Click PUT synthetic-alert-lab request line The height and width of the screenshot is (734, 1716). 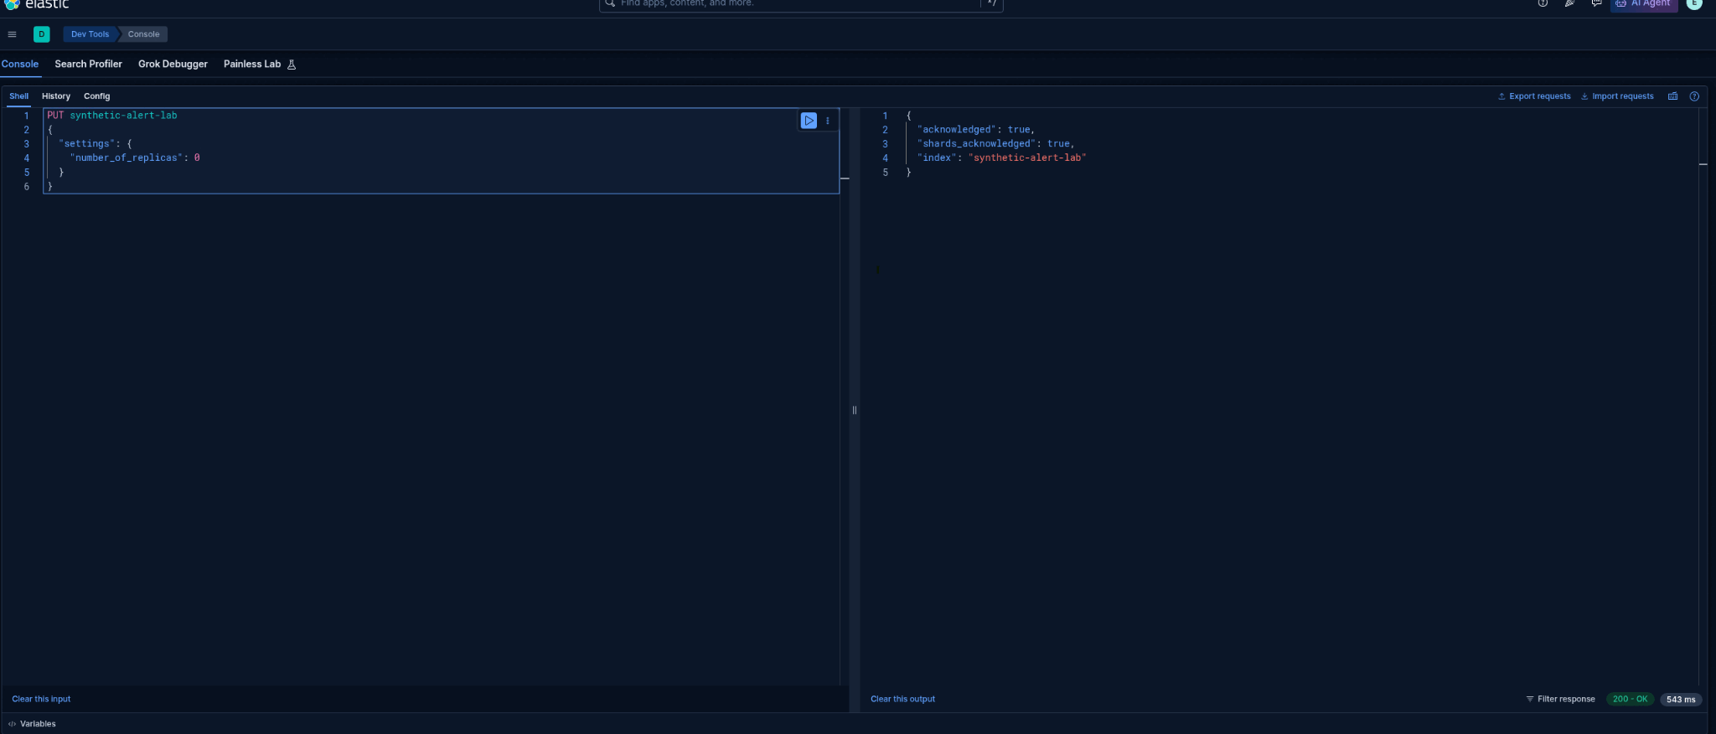pyautogui.click(x=112, y=116)
